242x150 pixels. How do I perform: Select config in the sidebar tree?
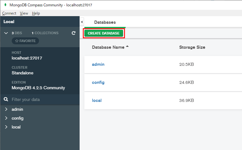(x=17, y=118)
